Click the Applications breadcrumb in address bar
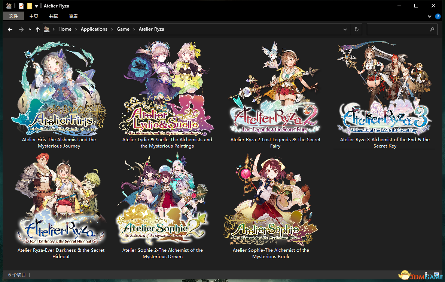The width and height of the screenshot is (445, 282). (x=94, y=29)
